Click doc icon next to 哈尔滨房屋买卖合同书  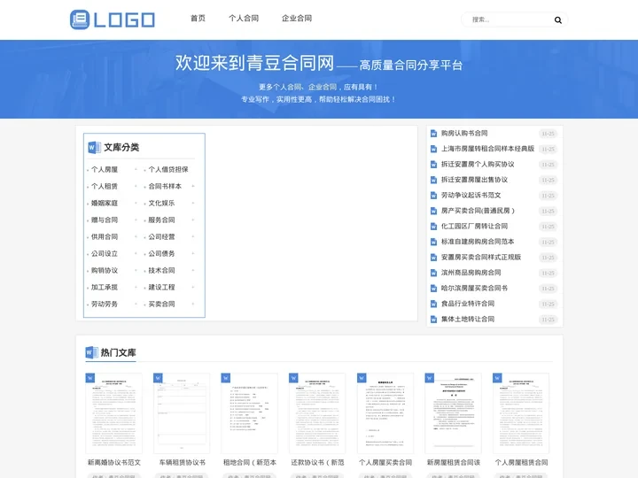coord(433,289)
